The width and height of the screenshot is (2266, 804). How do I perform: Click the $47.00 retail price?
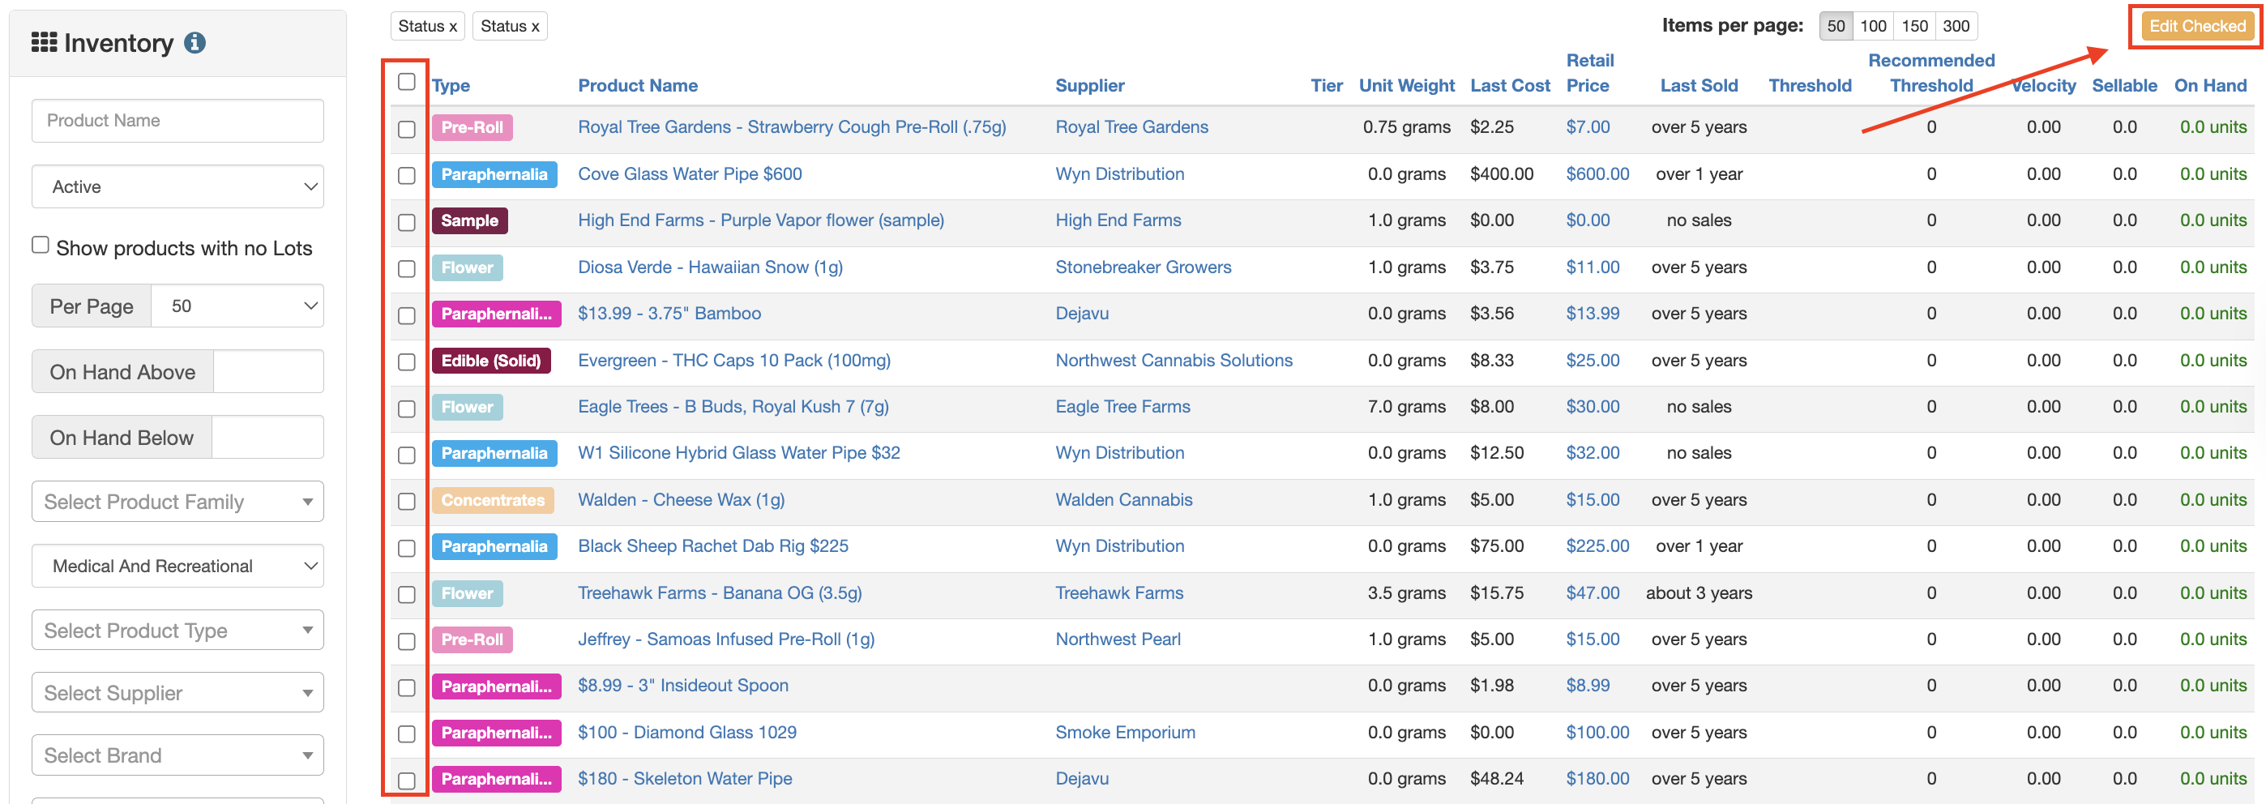point(1593,592)
